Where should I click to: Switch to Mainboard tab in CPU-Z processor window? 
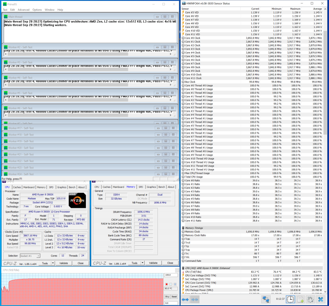29,187
